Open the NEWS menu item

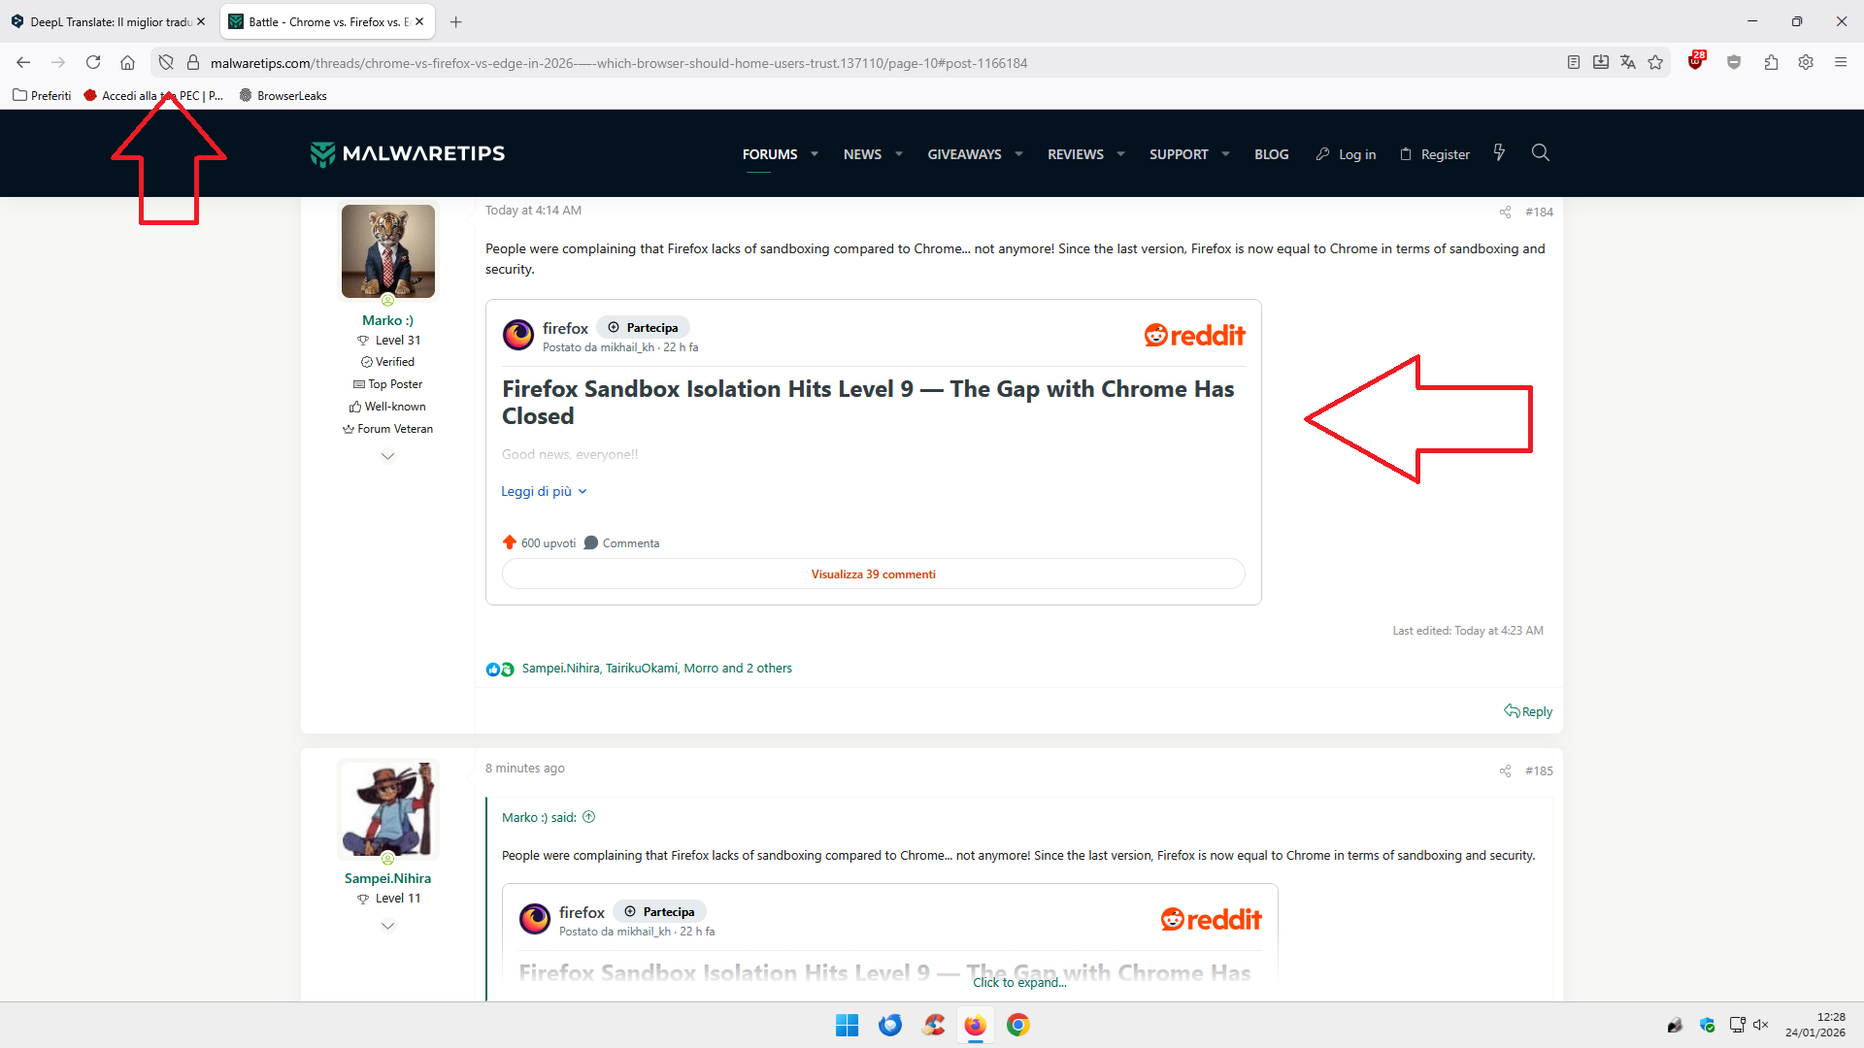pos(862,154)
